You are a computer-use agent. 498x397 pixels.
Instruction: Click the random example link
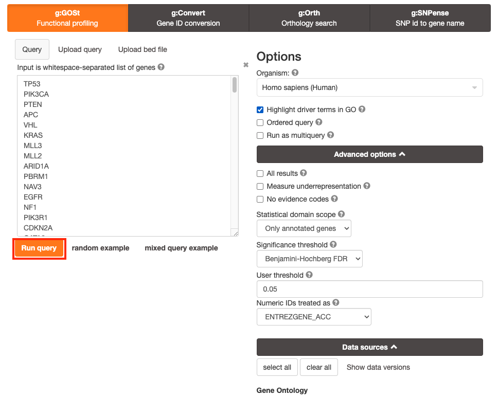pyautogui.click(x=100, y=248)
